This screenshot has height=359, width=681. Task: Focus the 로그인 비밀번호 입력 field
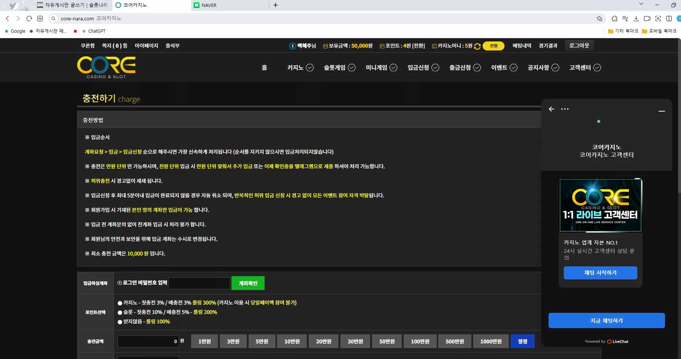click(199, 283)
